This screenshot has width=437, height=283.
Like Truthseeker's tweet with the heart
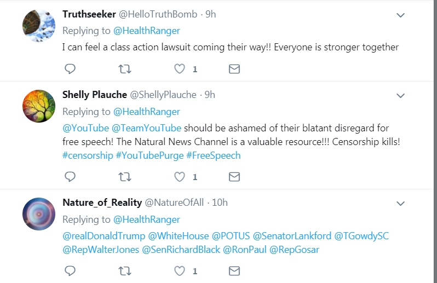tap(180, 69)
